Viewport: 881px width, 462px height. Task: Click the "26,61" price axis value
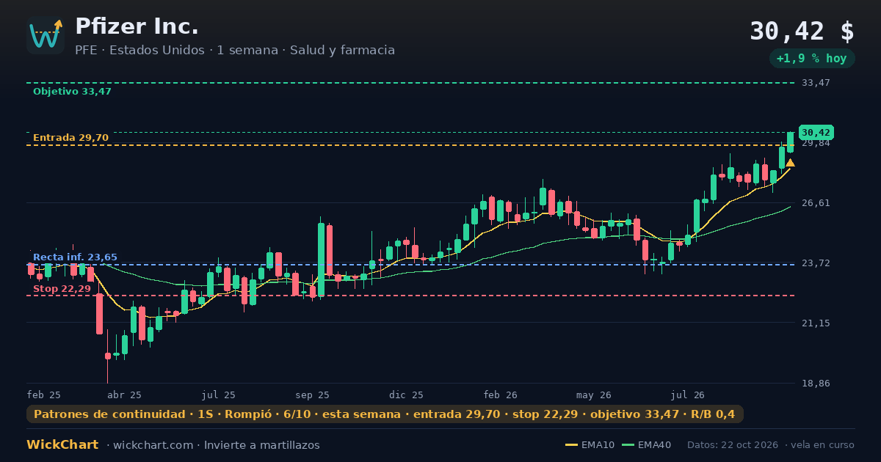coord(816,203)
